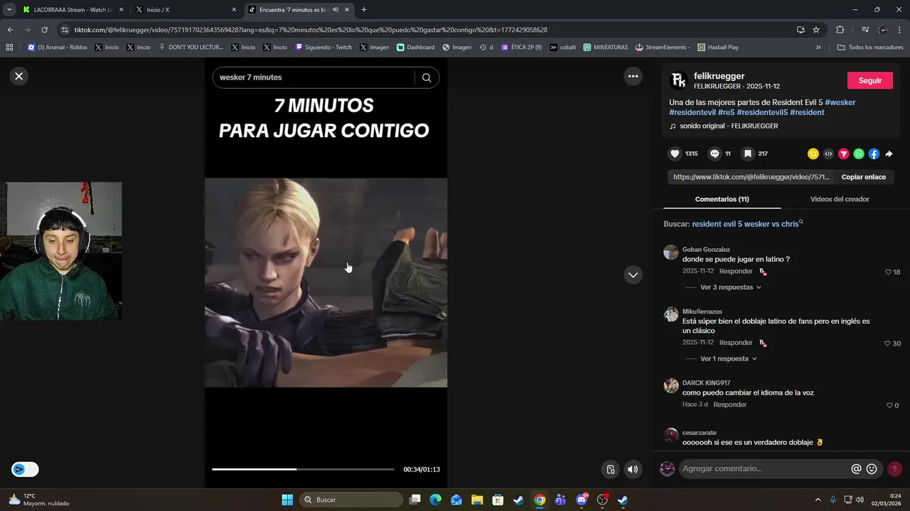Open felikruegger's profile name

[x=719, y=76]
